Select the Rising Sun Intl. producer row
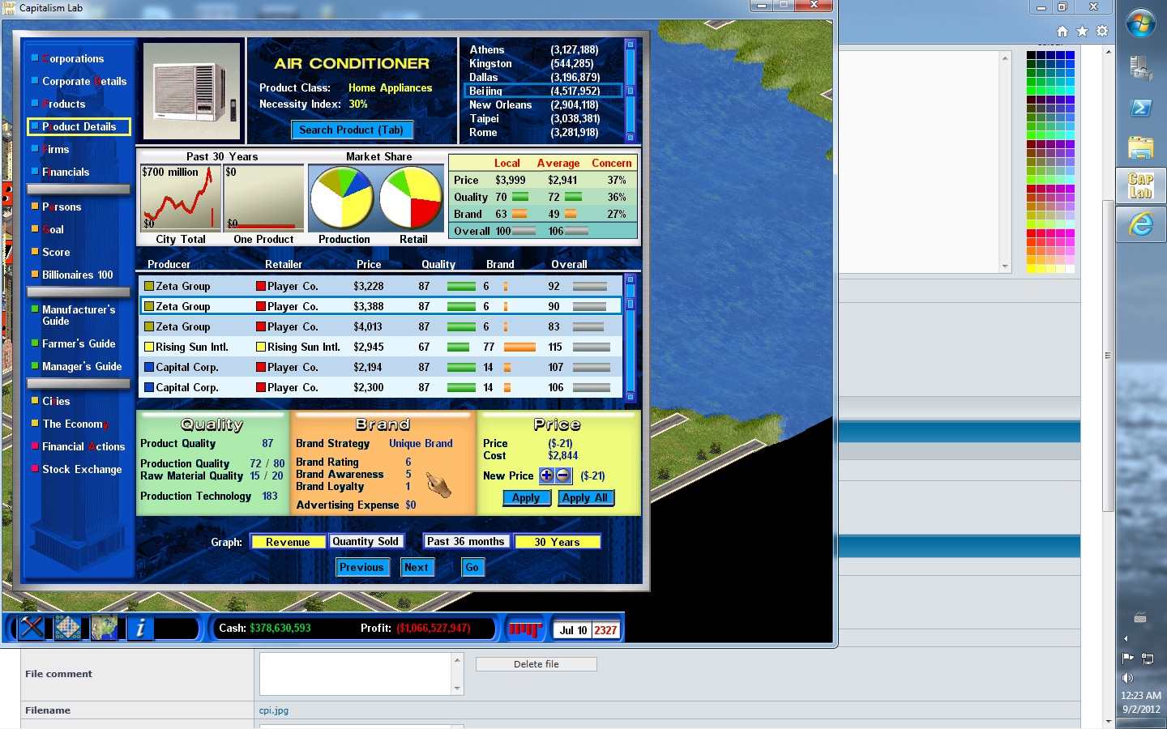Screen dimensions: 1167x729 point(381,347)
